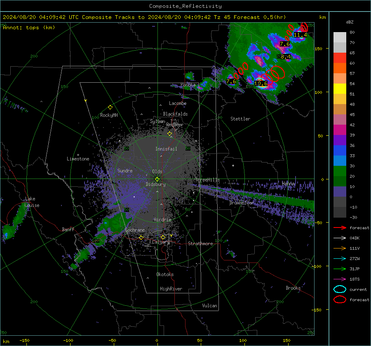This screenshot has width=371, height=346.
Task: Click the HighRiver label
Action: (x=171, y=289)
